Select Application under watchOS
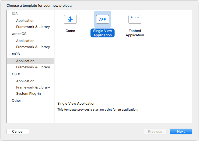Viewport: 199px width, 141px height. [x=25, y=41]
